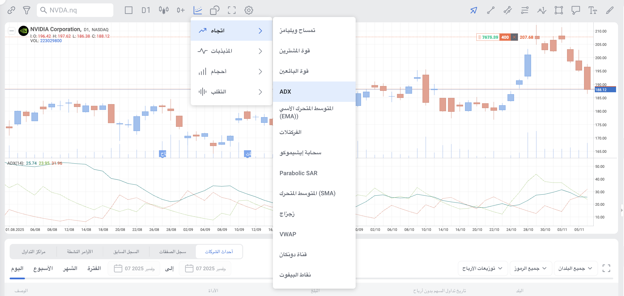Click the add comparison symbol icon
624x296 pixels.
pyautogui.click(x=181, y=10)
